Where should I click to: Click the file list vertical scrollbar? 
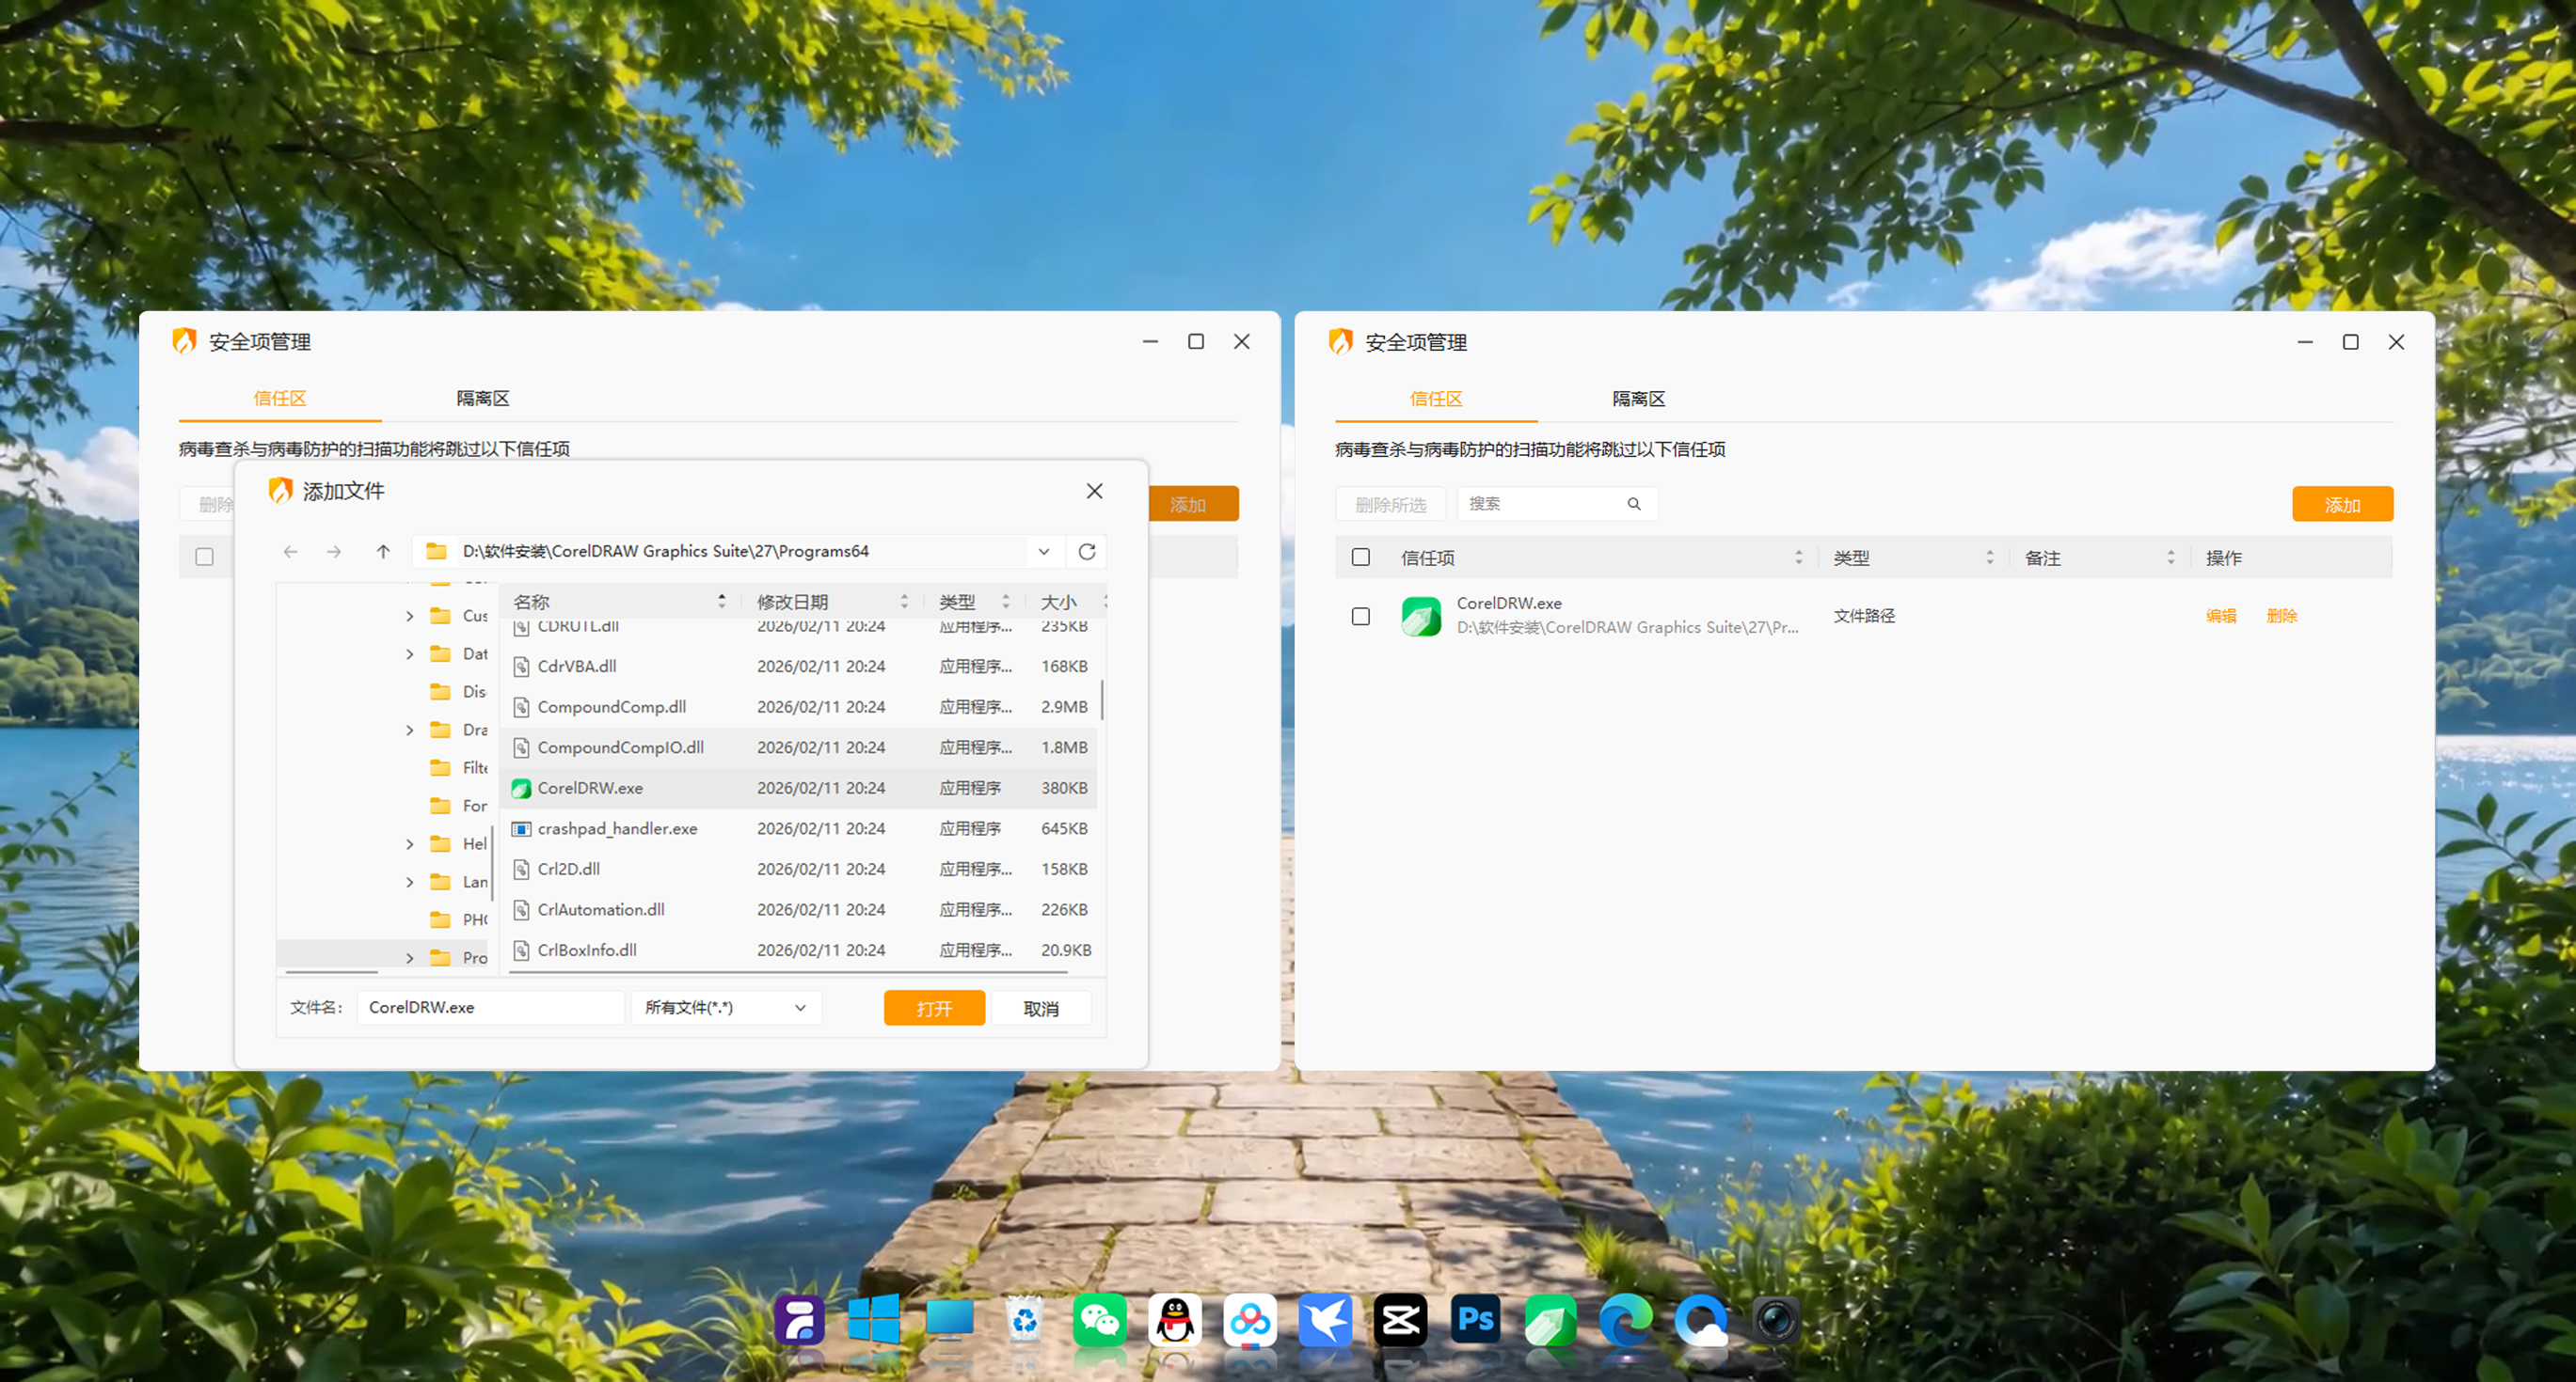coord(1102,699)
